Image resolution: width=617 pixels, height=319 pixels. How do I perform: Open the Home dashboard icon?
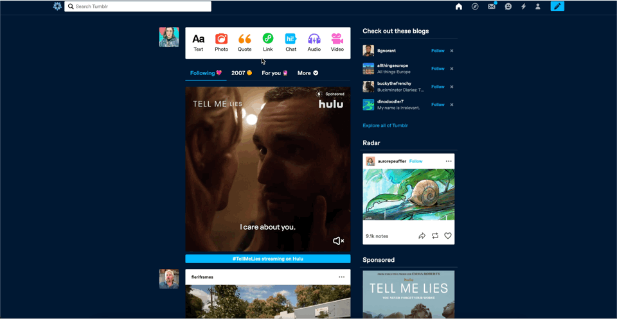[458, 6]
